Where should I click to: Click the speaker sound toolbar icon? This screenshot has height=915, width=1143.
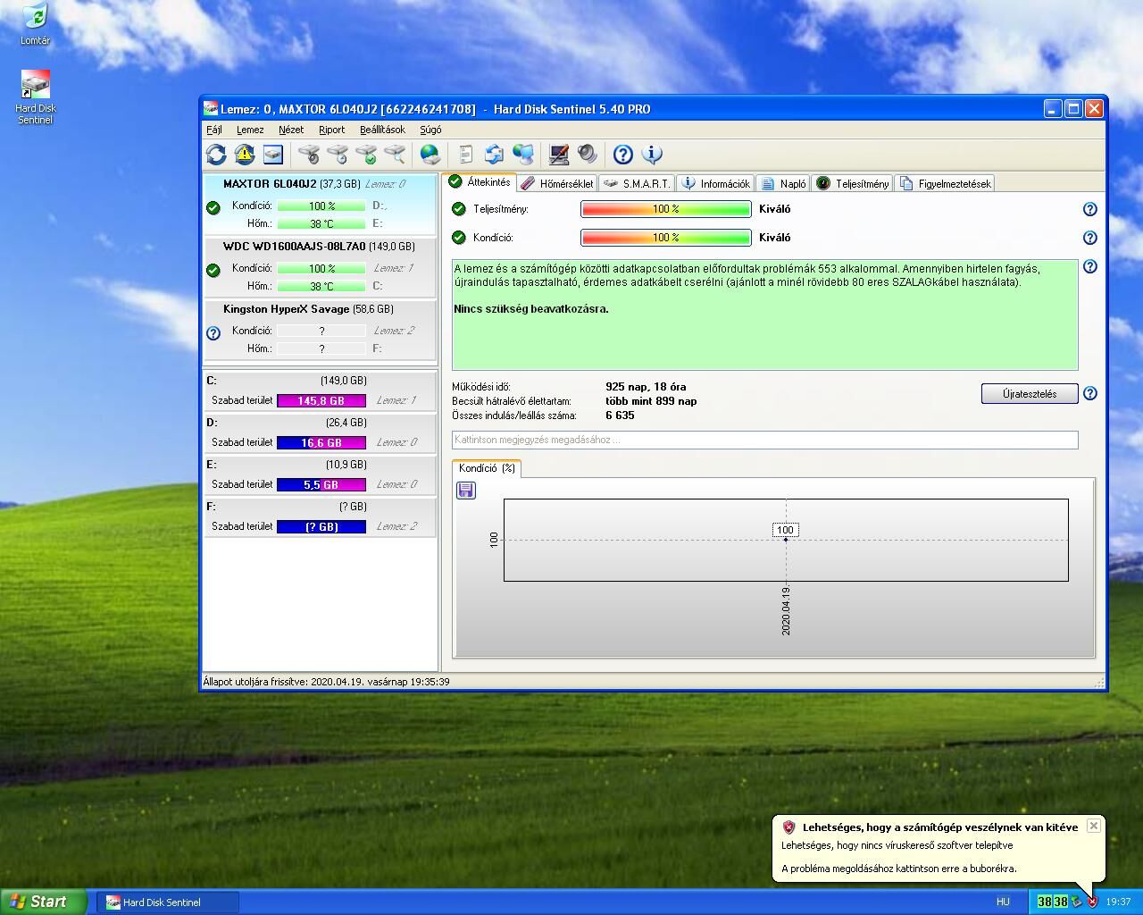[x=588, y=155]
